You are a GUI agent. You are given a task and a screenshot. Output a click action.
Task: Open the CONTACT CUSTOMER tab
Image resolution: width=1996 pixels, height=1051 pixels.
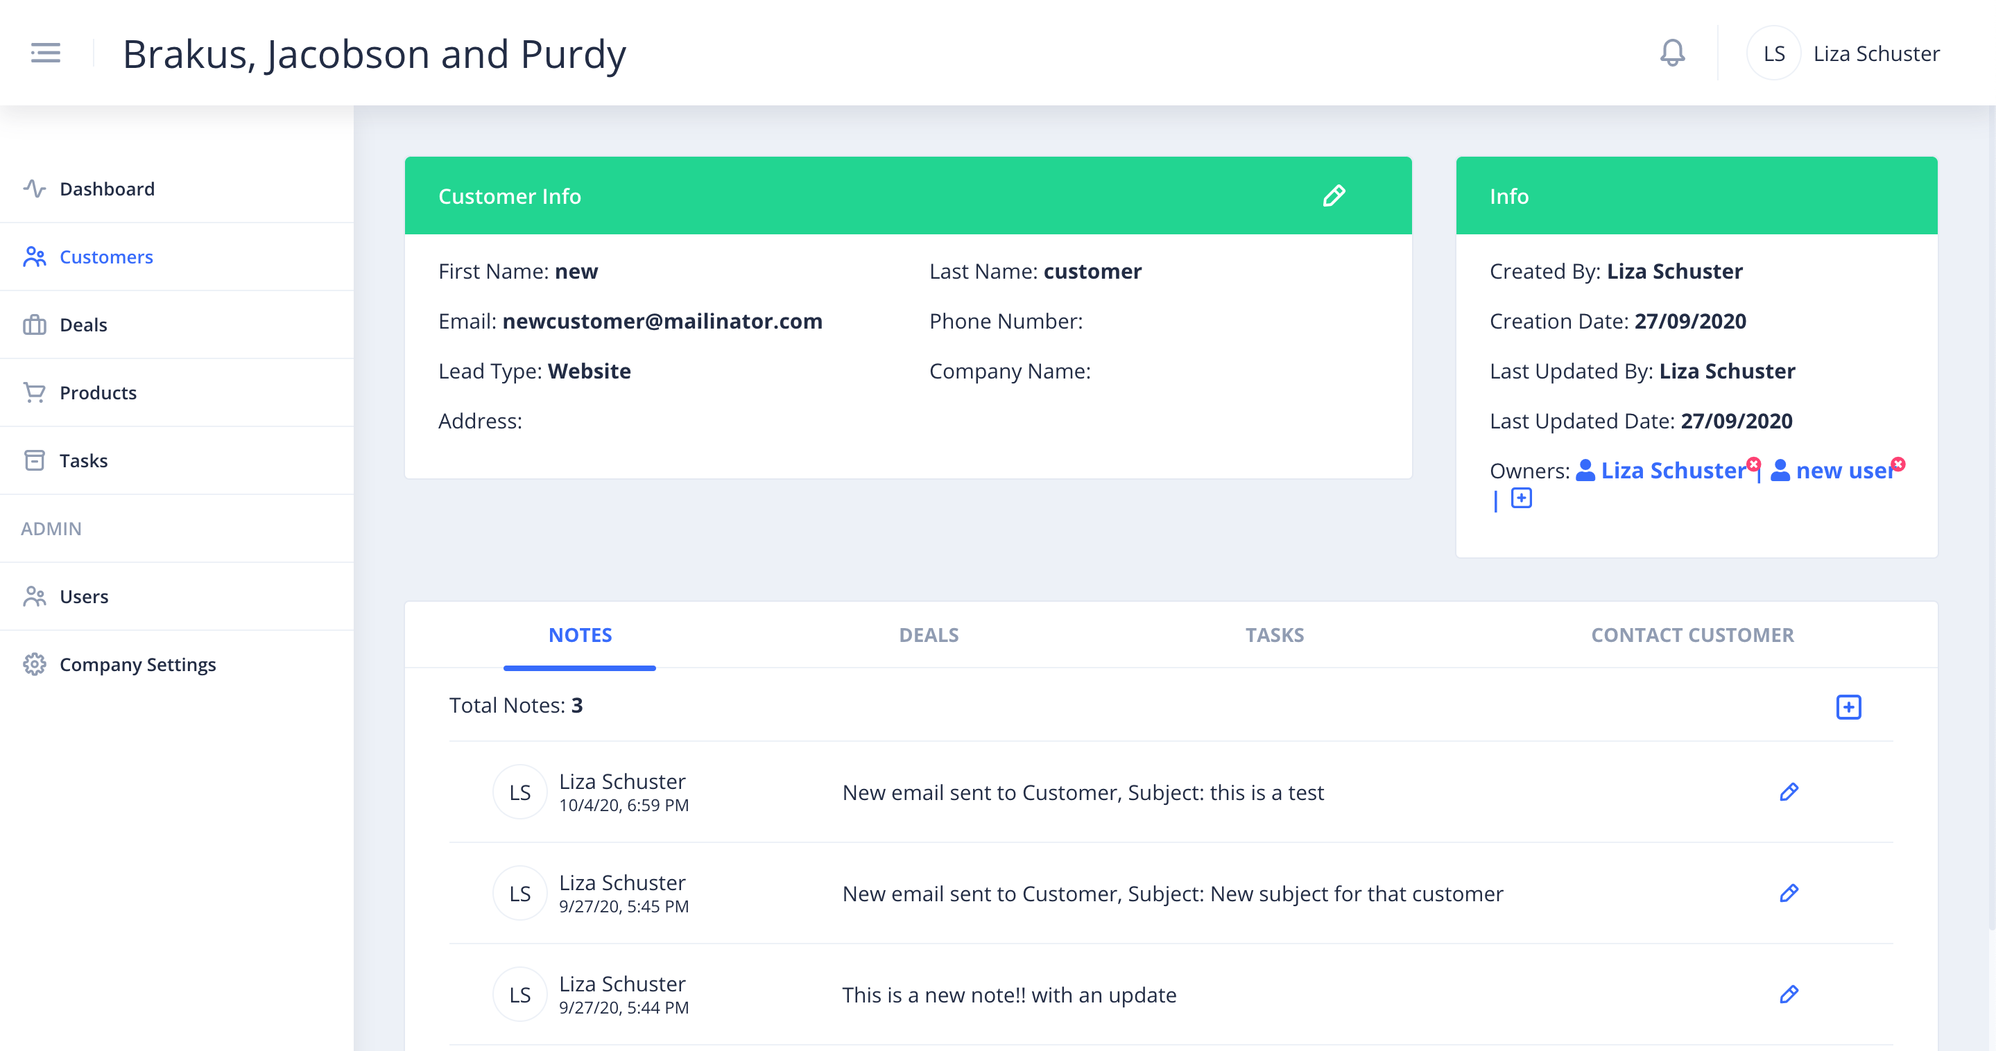[1692, 634]
